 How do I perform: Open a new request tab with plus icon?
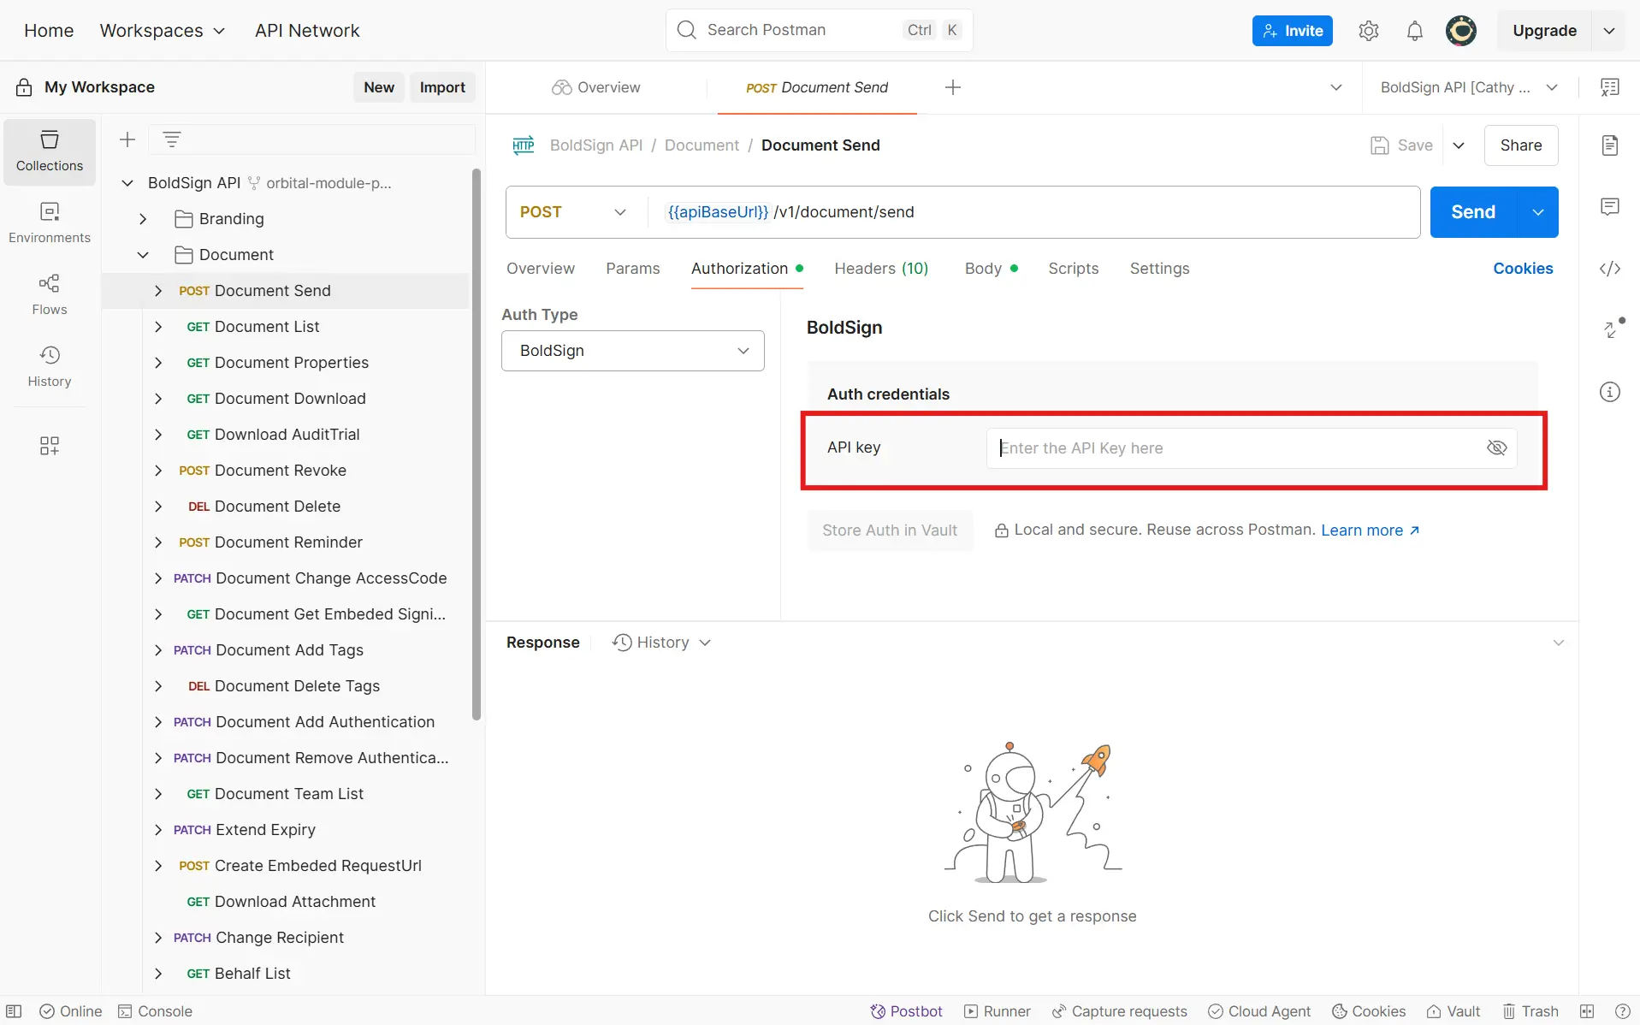[953, 87]
